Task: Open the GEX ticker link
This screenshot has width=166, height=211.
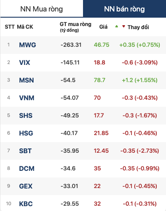Action: point(26,186)
